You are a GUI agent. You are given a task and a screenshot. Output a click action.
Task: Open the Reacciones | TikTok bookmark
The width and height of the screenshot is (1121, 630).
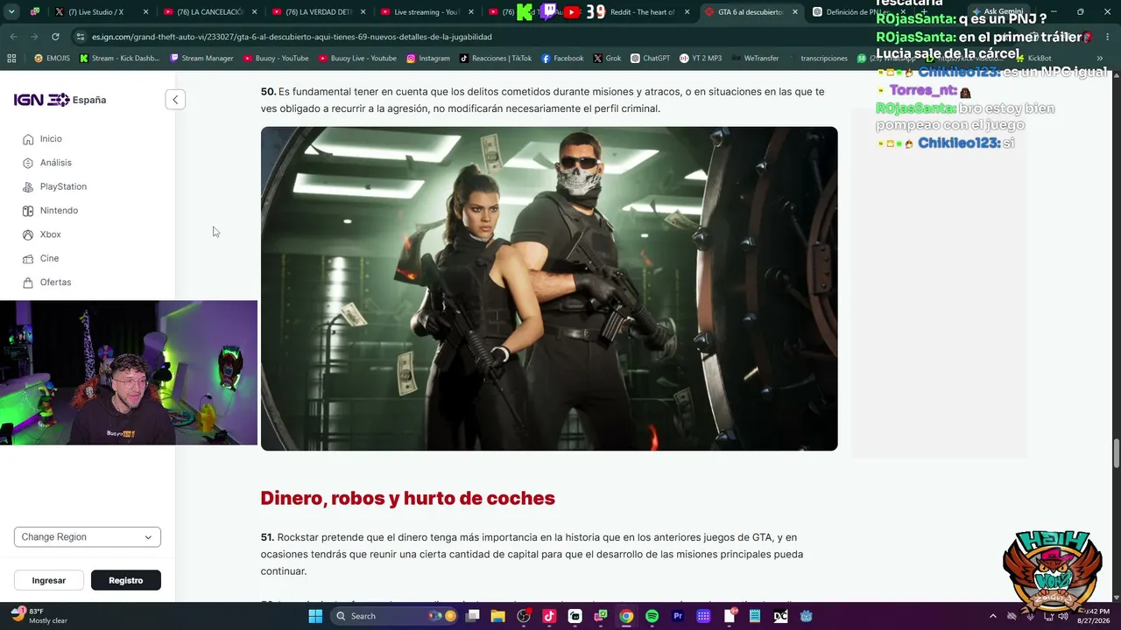tap(496, 59)
